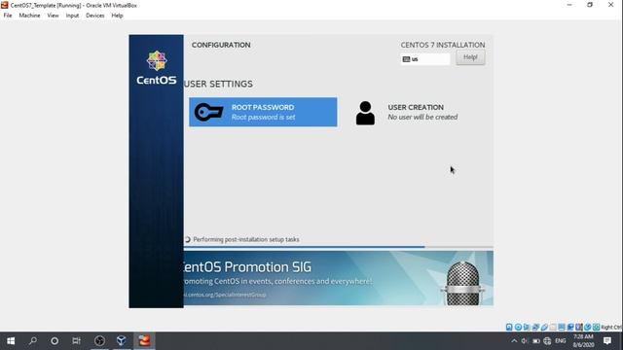Viewport: 623px width, 350px height.
Task: Open Root Password key icon
Action: click(x=208, y=112)
